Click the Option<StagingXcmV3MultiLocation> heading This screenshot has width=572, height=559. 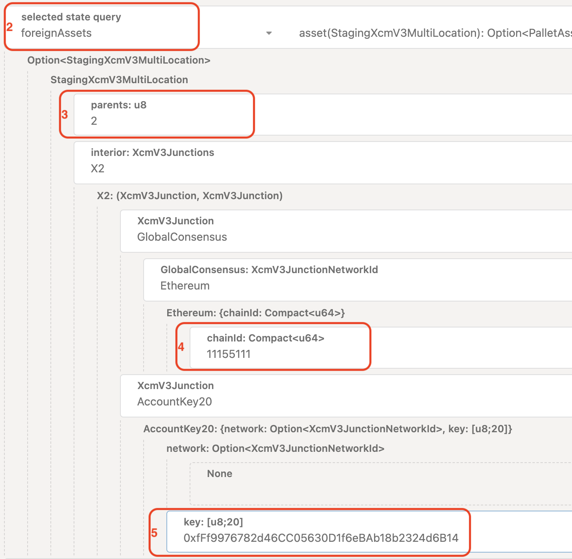tap(119, 60)
